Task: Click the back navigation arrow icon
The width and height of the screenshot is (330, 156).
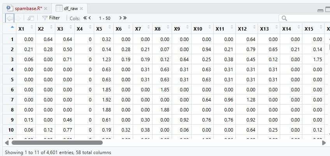Action: tap(10, 18)
